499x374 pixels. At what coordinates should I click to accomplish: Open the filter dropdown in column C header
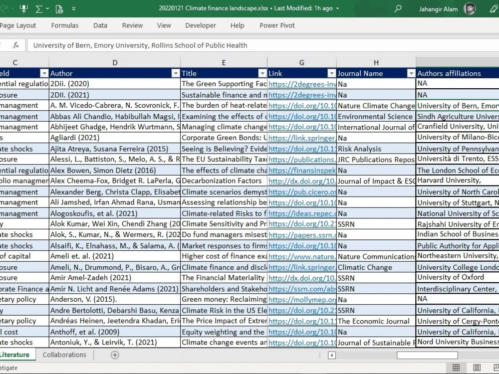[44, 73]
